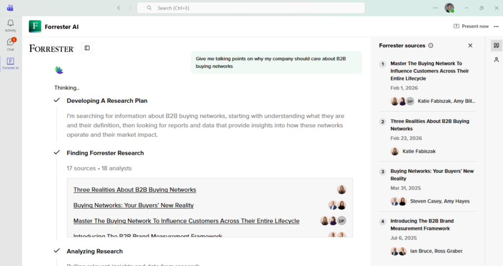Click the info icon next to Forrester sources
The height and width of the screenshot is (266, 503).
click(x=431, y=46)
